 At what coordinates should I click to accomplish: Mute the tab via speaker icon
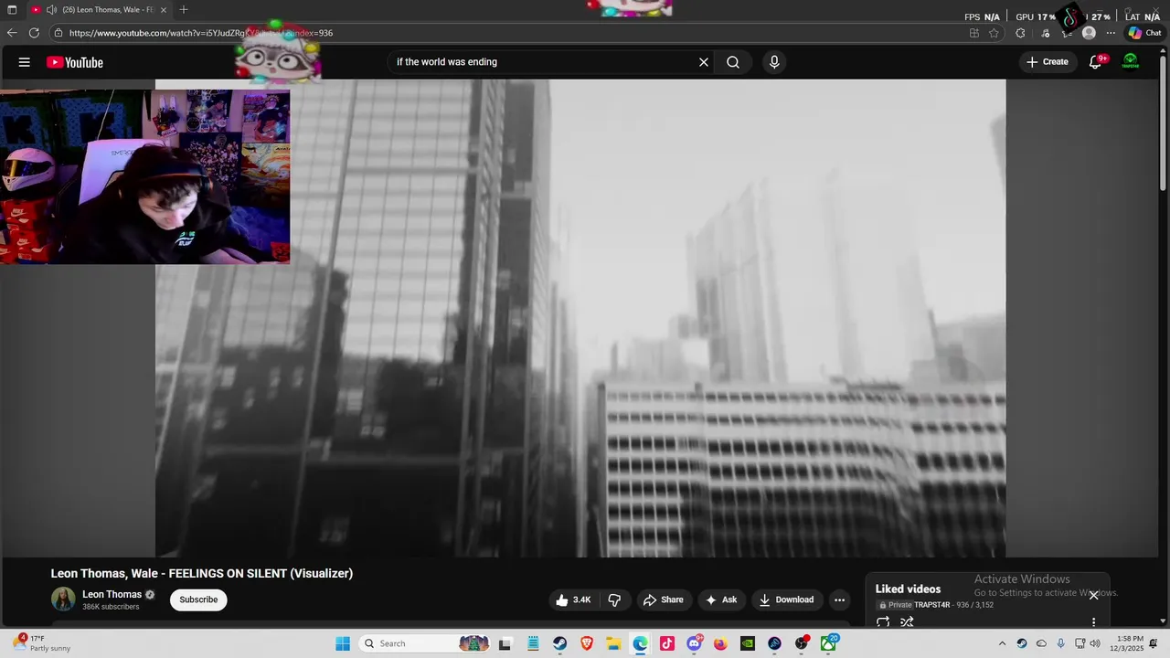pos(51,10)
